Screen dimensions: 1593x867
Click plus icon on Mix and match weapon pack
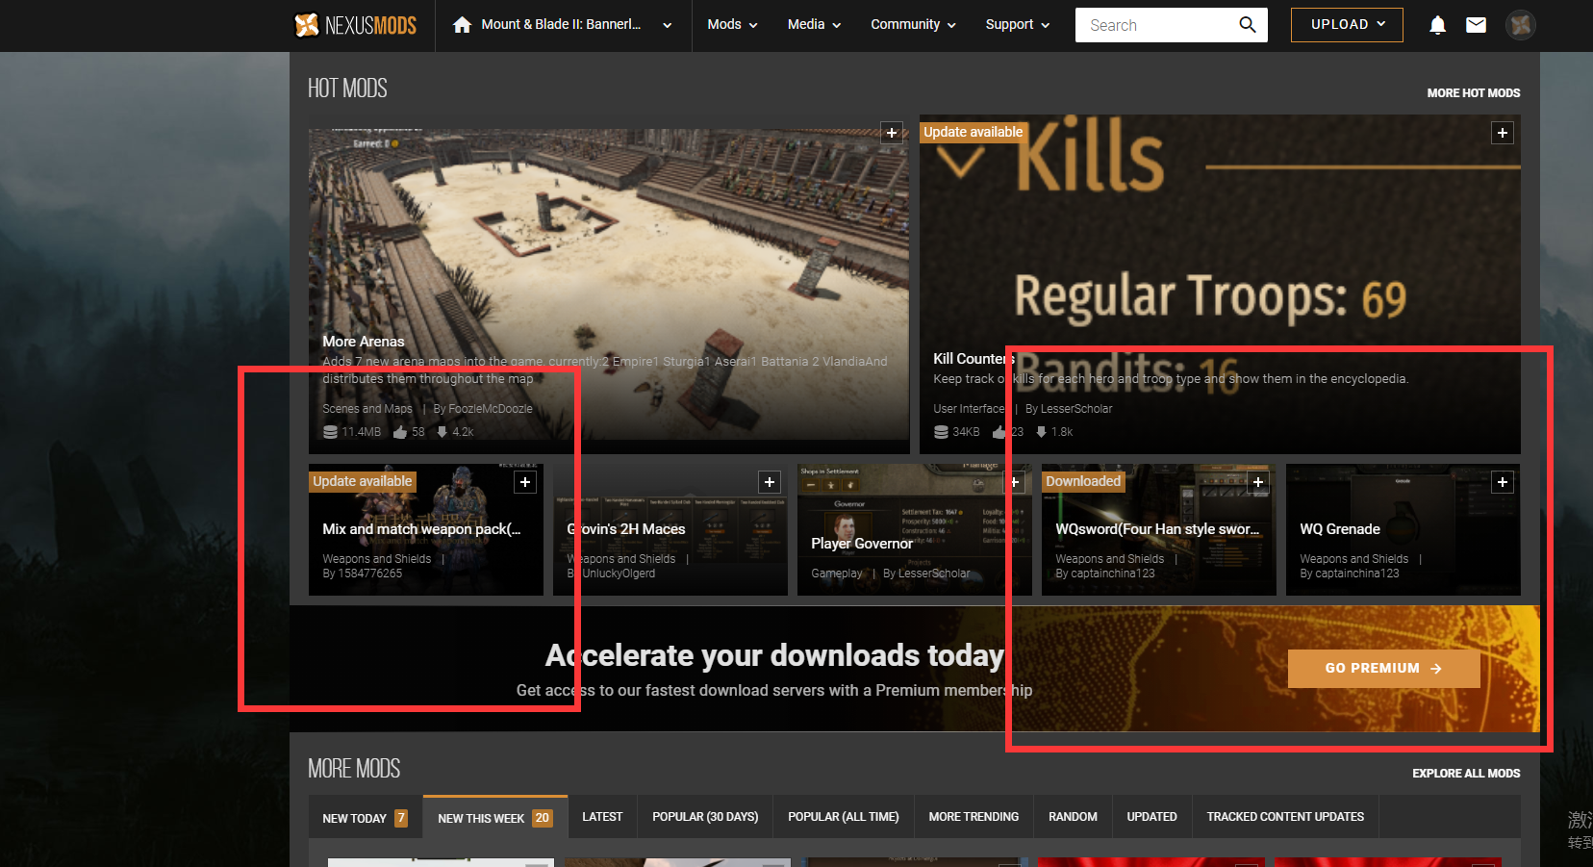(x=525, y=482)
